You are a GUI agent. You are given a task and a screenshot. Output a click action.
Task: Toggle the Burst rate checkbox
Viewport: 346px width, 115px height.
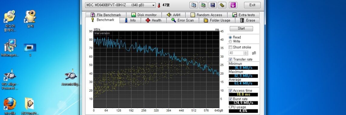(x=230, y=99)
